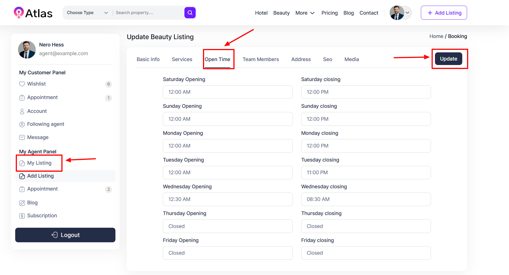Click the Wednesday Opening time field

pos(227,199)
